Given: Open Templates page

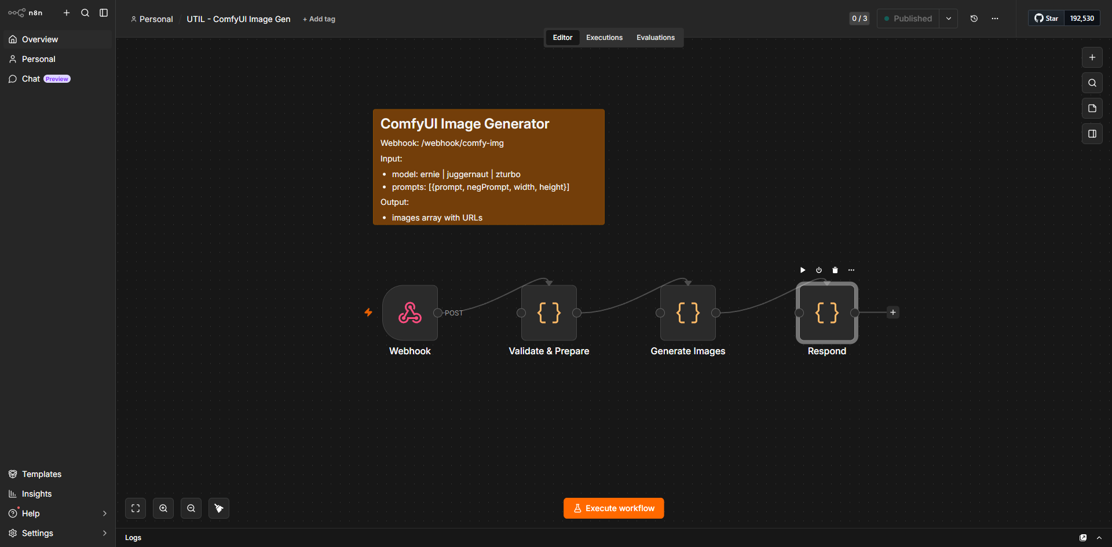Looking at the screenshot, I should click(x=57, y=474).
